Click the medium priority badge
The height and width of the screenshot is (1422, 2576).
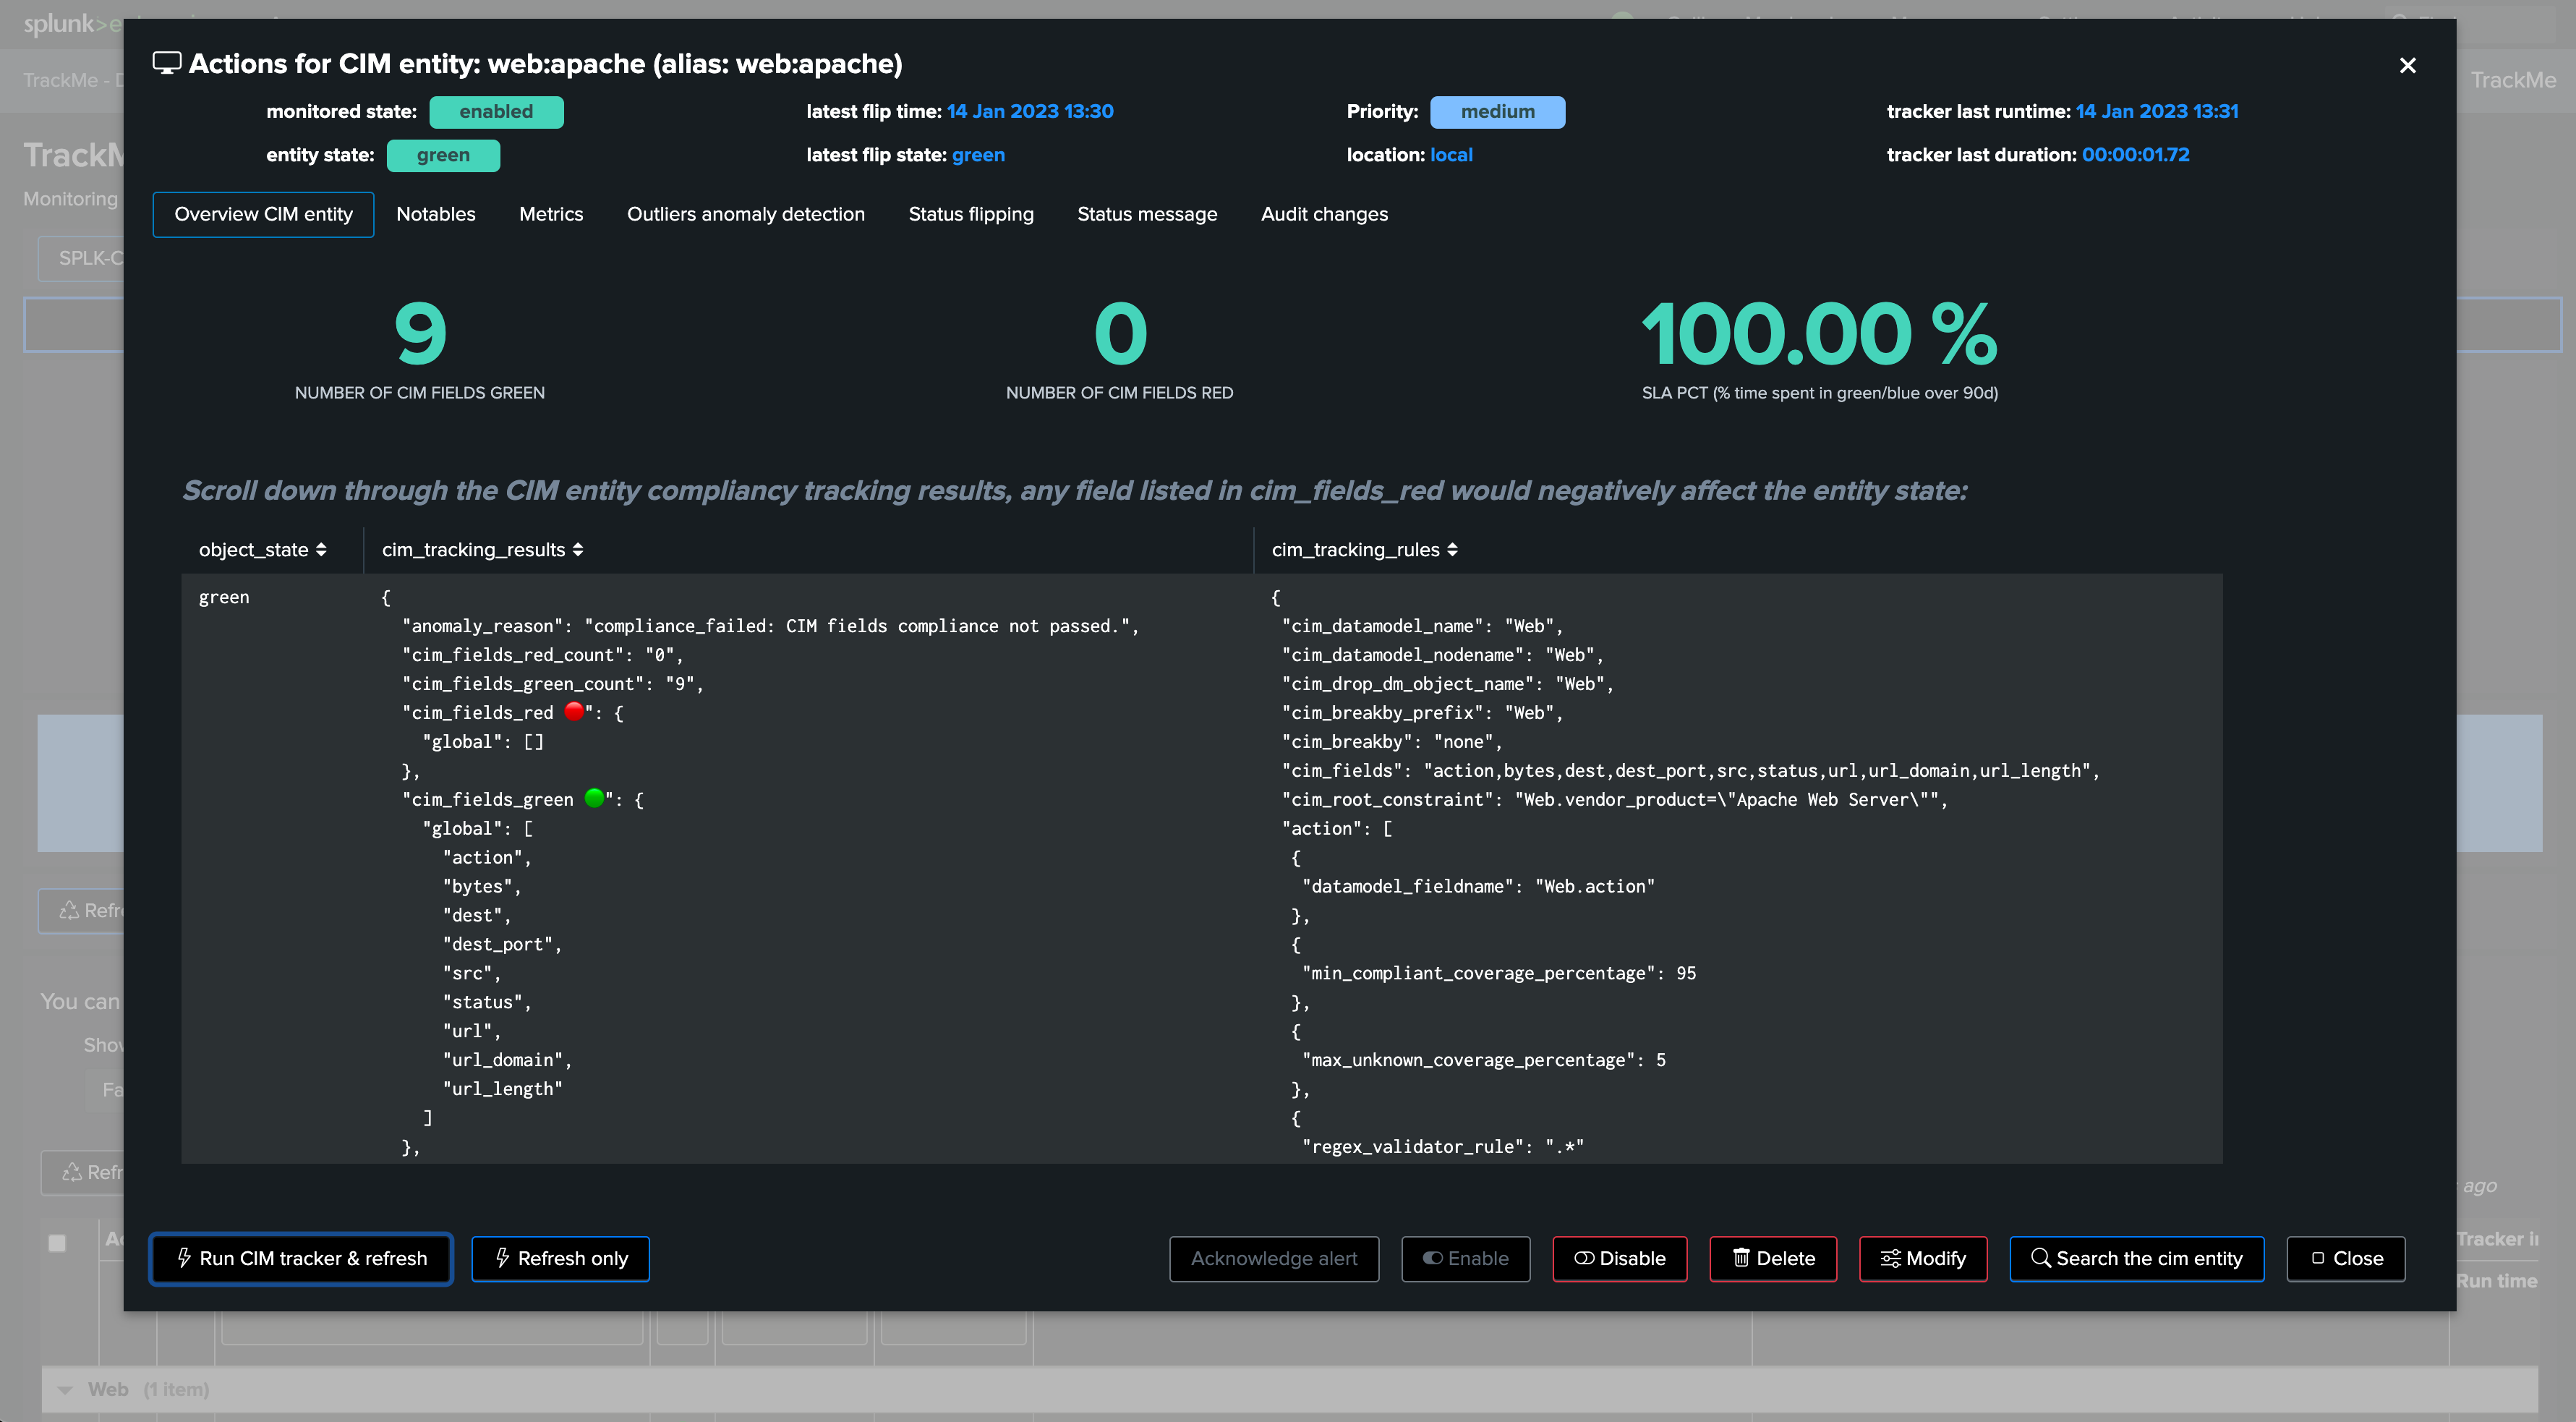click(1497, 112)
